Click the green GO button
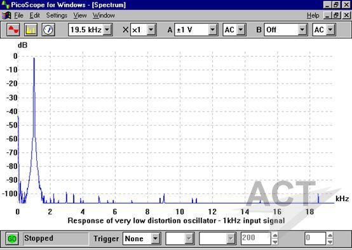The width and height of the screenshot is (352, 250). click(x=12, y=239)
